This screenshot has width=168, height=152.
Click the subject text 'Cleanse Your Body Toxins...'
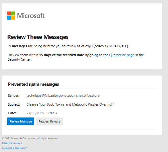(71, 104)
